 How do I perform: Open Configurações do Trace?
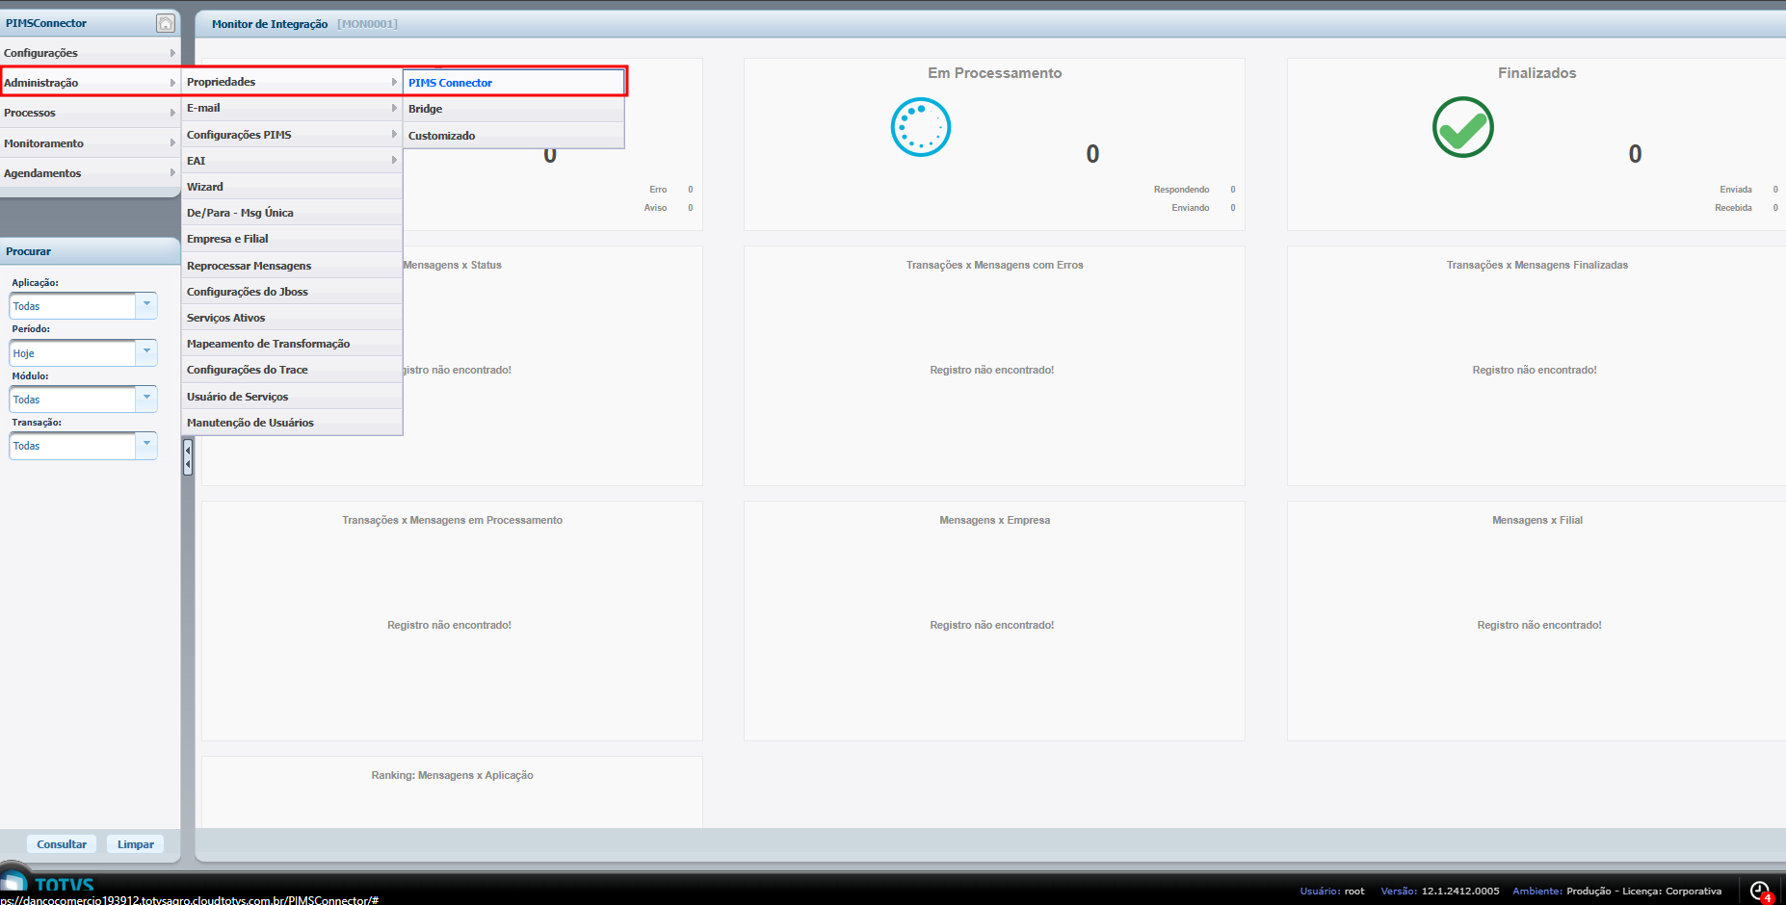click(292, 370)
